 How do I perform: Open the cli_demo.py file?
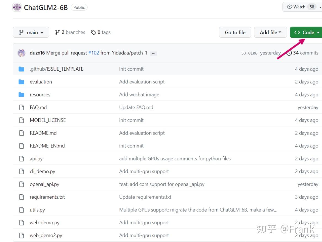pyautogui.click(x=42, y=171)
